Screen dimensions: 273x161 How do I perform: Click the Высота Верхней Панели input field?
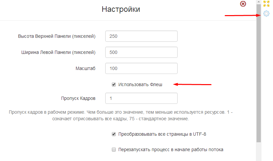click(141, 36)
